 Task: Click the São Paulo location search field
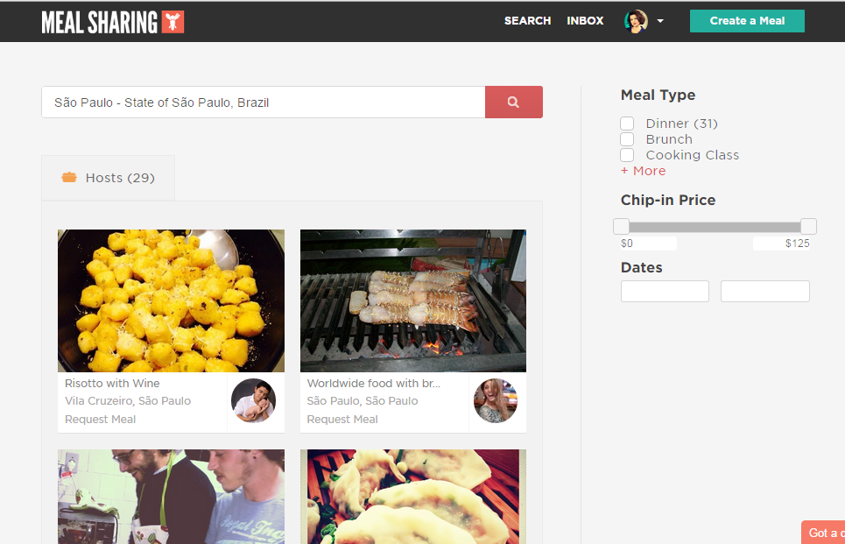(x=264, y=102)
